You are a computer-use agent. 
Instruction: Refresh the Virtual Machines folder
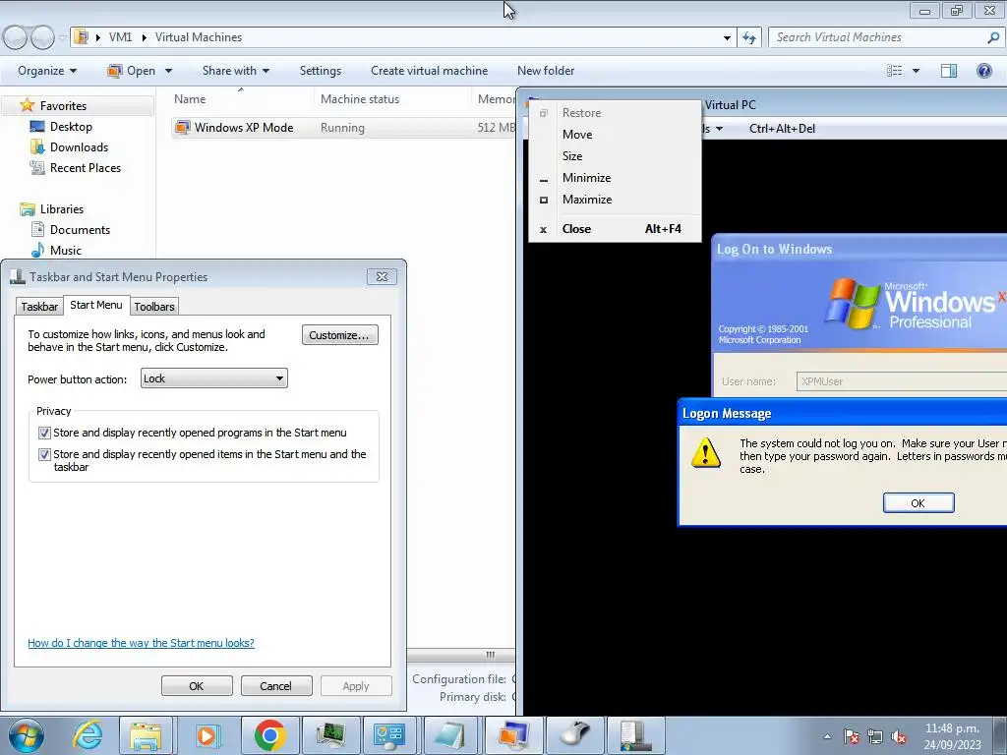tap(748, 38)
